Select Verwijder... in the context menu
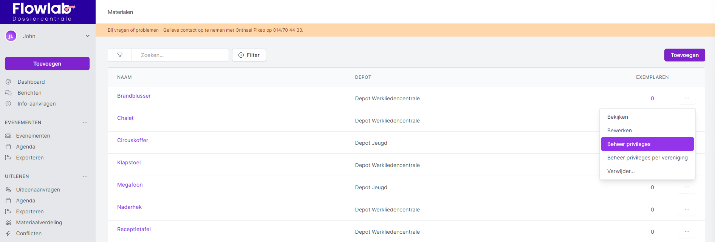Image resolution: width=715 pixels, height=242 pixels. click(x=621, y=171)
